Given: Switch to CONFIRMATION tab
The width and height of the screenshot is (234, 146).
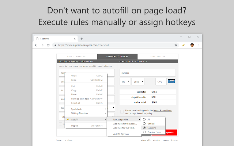Looking at the screenshot, I should (158, 57).
